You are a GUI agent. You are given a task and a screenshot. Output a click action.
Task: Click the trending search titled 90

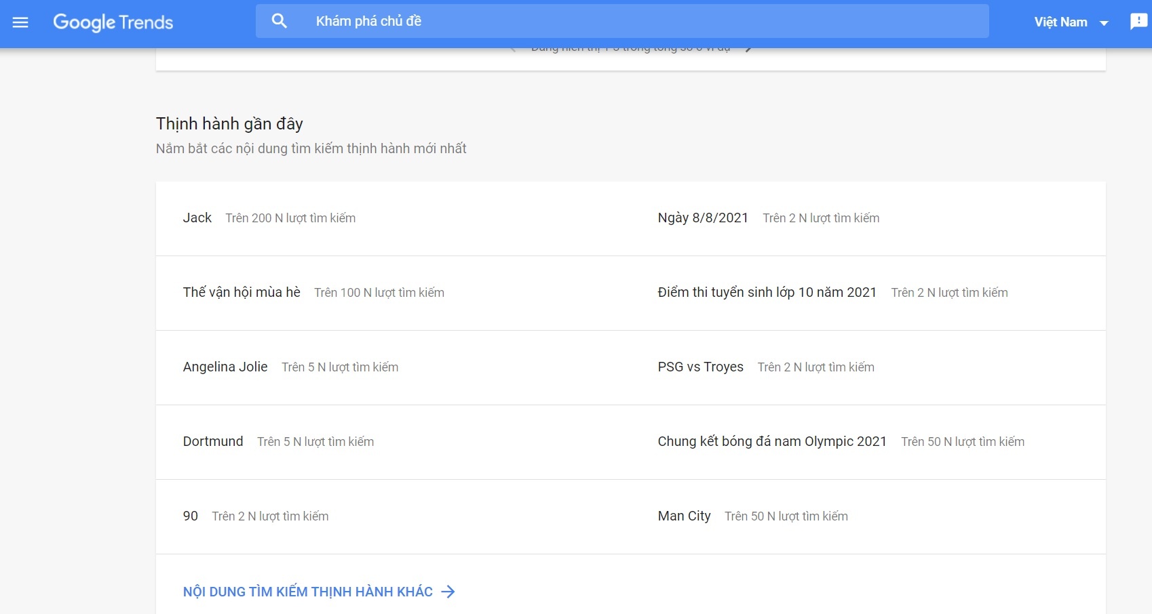point(191,516)
